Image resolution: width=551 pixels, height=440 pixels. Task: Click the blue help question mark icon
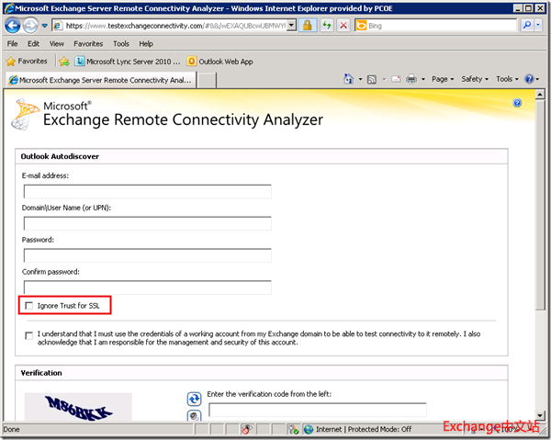[517, 103]
